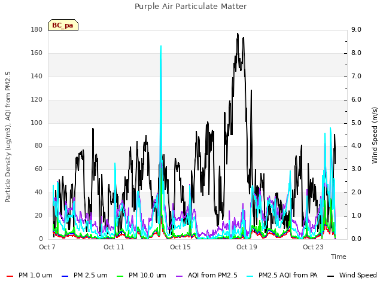Select the PM 1.0 um legend label
The image size is (383, 287).
click(x=35, y=275)
